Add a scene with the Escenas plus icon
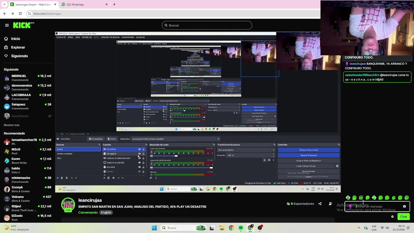Image resolution: width=414 pixels, height=233 pixels. pyautogui.click(x=58, y=178)
